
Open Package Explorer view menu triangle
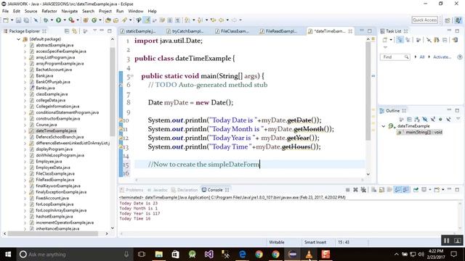coord(94,30)
